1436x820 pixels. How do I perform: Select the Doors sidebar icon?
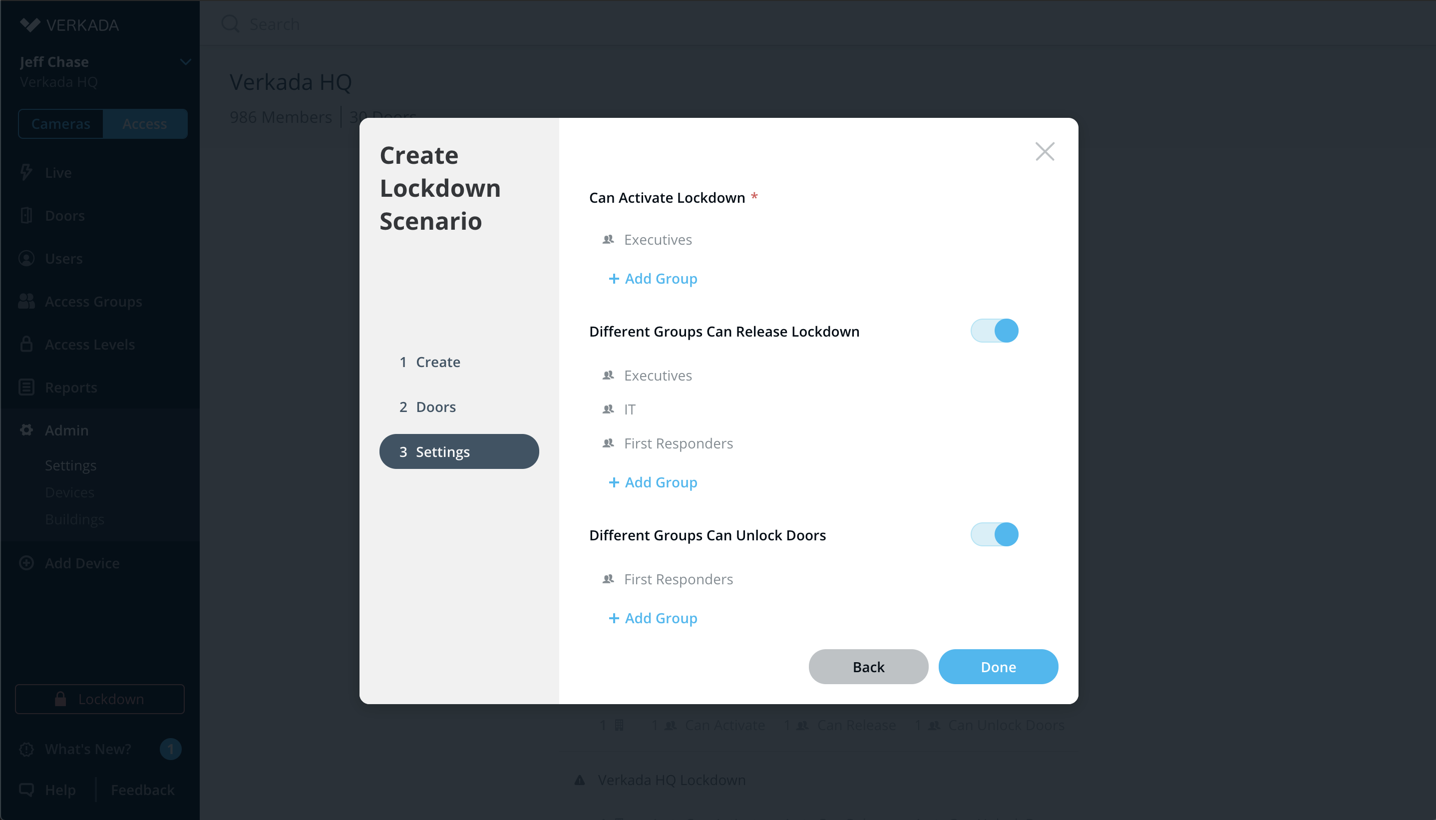[26, 215]
